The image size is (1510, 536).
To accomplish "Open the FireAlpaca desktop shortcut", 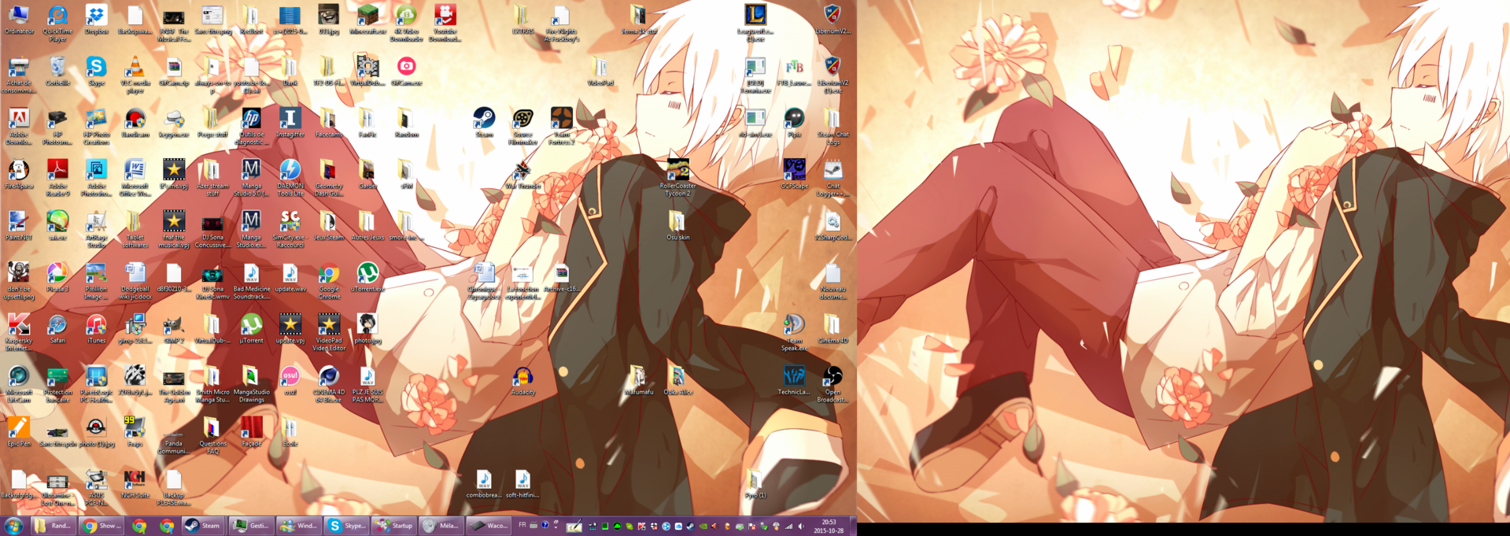I will pos(18,171).
